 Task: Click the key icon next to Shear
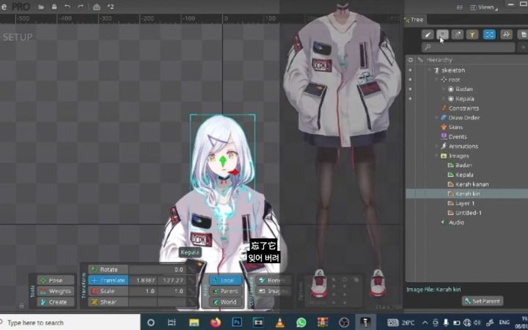(x=191, y=302)
